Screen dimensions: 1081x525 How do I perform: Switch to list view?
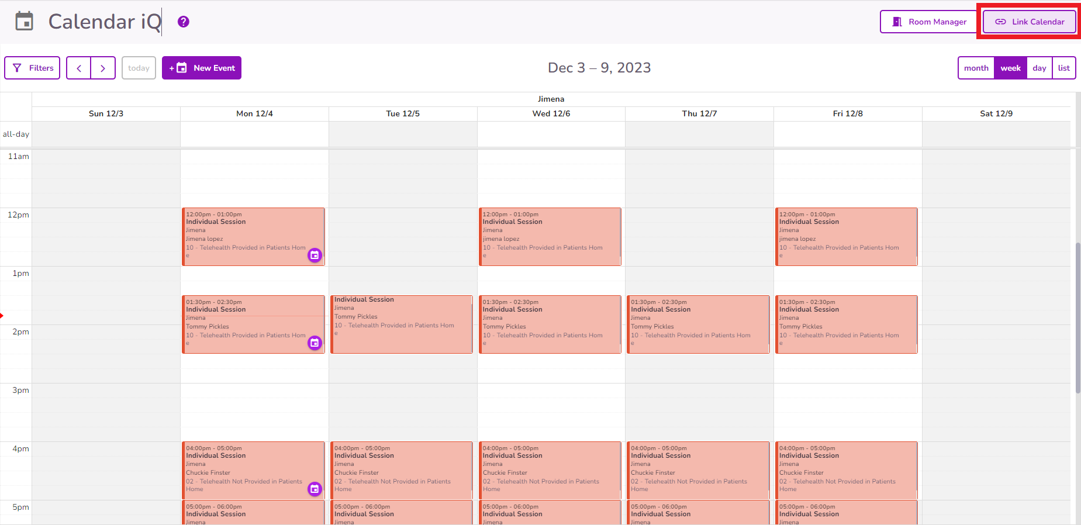pos(1064,68)
